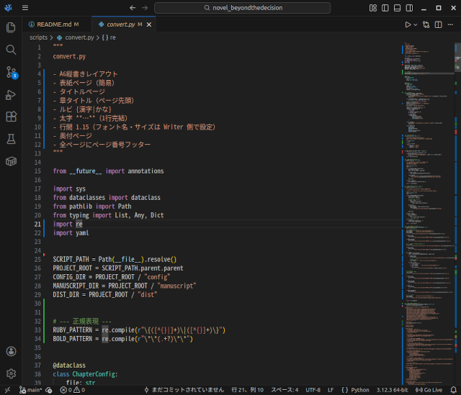Screen dimensions: 461x395
Task: Select the Python language mode in status bar
Action: pos(359,390)
